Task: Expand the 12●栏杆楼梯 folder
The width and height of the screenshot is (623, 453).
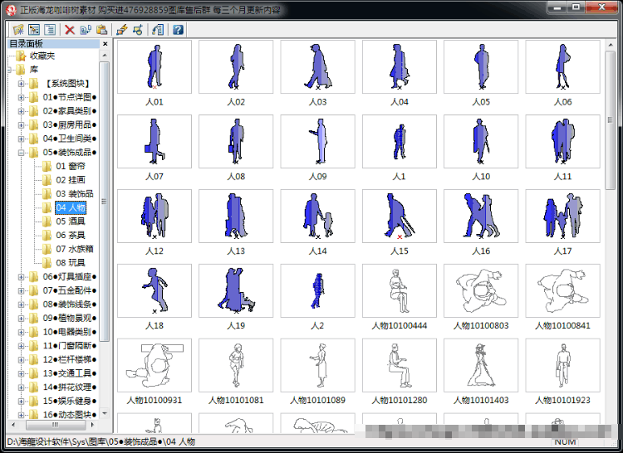Action: 21,360
